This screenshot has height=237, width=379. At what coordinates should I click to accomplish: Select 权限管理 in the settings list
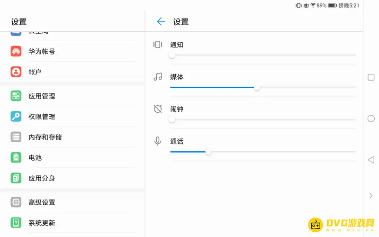coord(72,116)
